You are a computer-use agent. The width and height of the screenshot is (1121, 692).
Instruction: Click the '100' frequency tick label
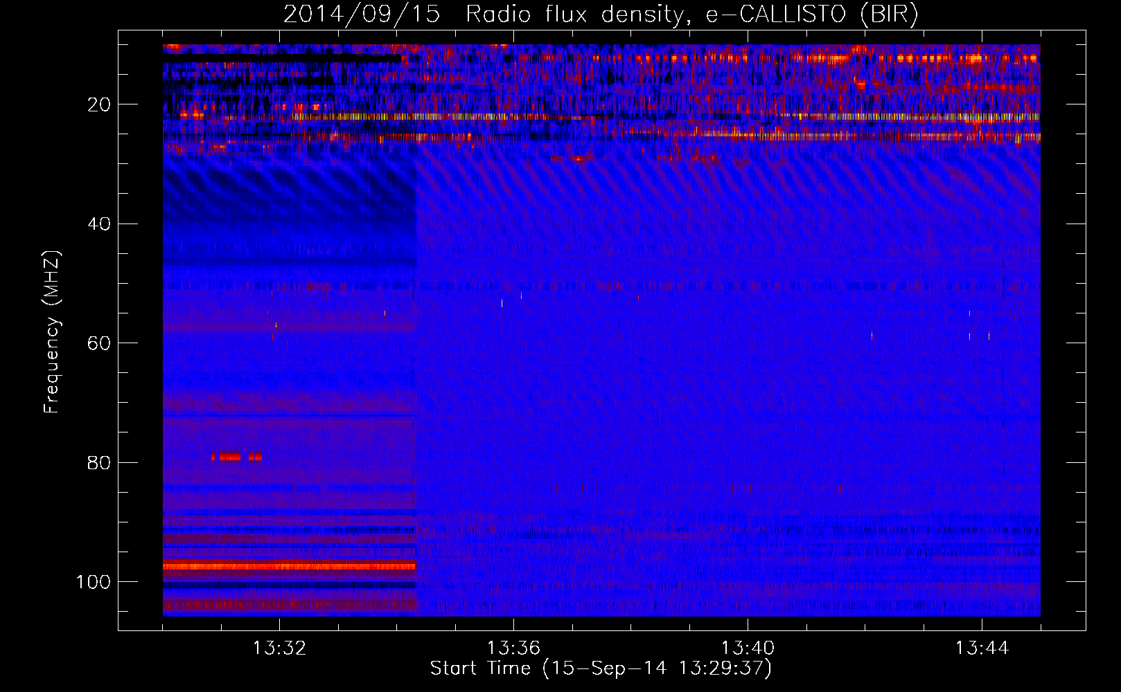point(94,582)
